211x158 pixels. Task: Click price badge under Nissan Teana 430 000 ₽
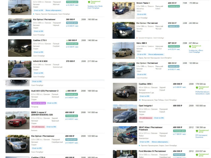(174, 6)
